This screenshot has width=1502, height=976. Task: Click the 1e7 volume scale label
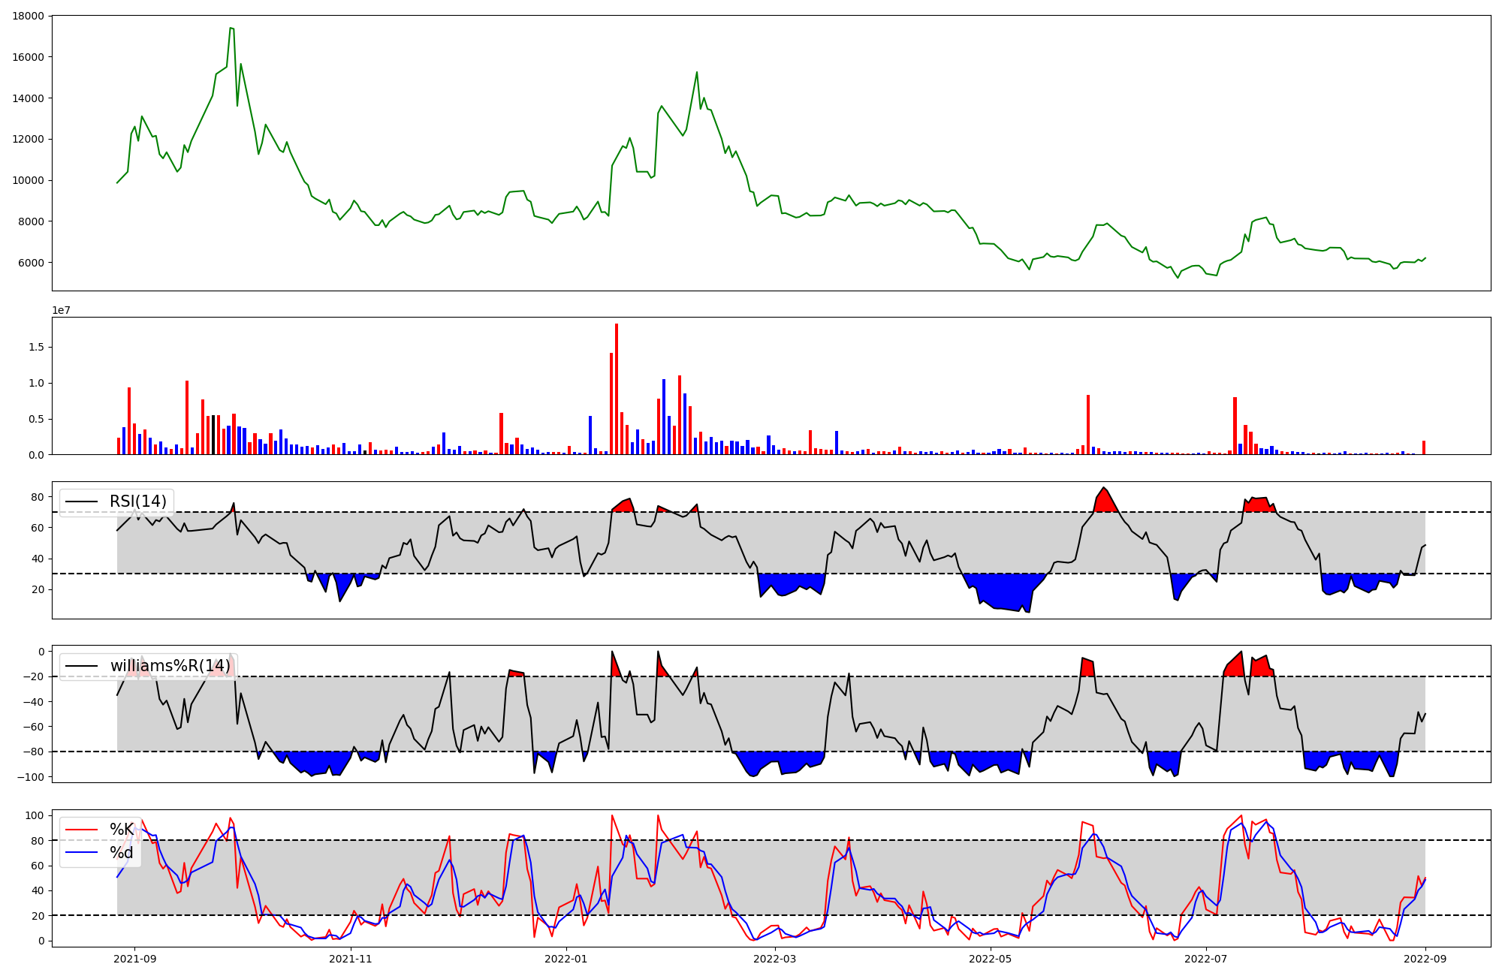[61, 311]
